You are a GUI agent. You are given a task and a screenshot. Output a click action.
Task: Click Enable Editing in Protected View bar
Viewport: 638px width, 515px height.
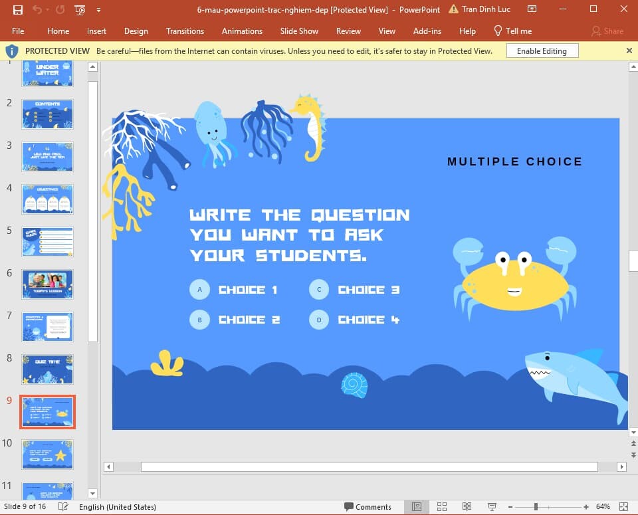tap(542, 50)
